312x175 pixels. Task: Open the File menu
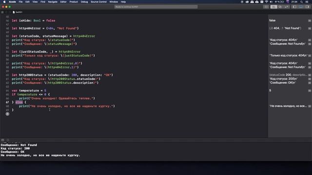pyautogui.click(x=20, y=2)
